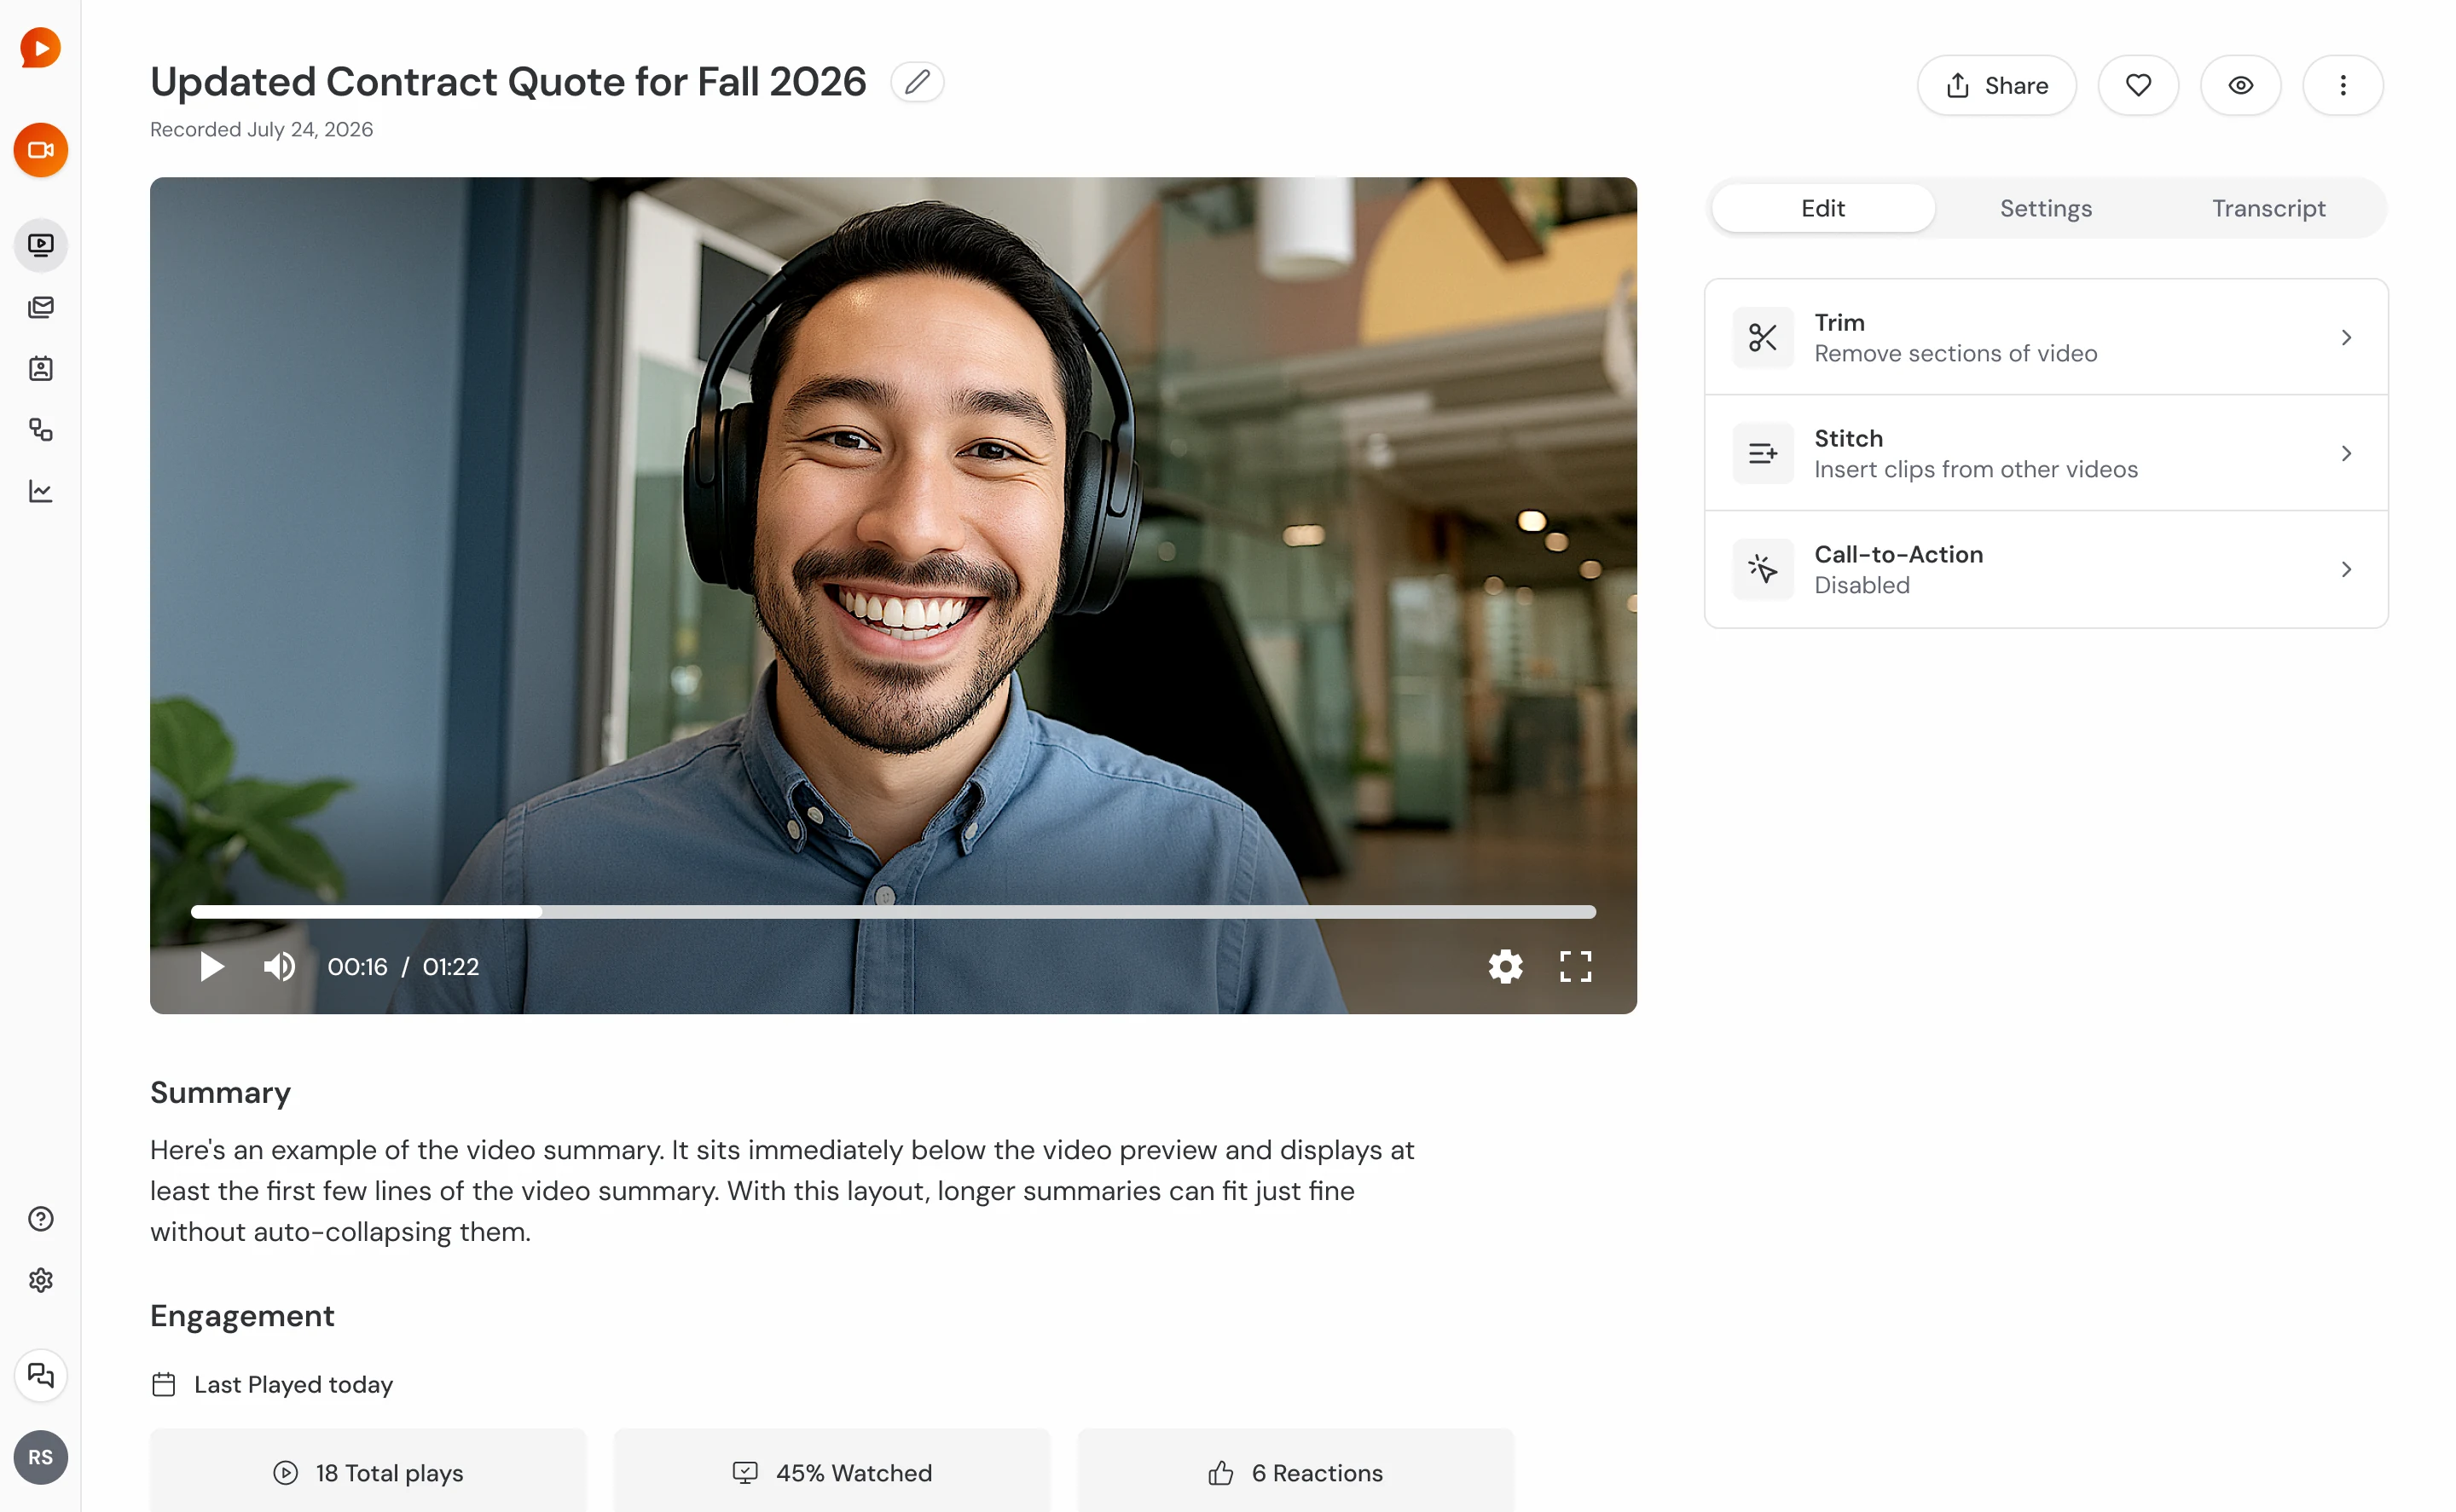Play the video
2456x1512 pixels.
[211, 967]
